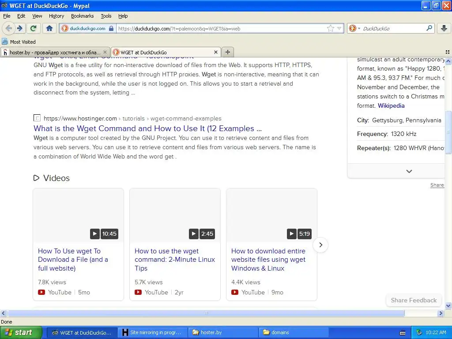Go back with the Back arrow button
This screenshot has width=452, height=339.
pyautogui.click(x=9, y=28)
